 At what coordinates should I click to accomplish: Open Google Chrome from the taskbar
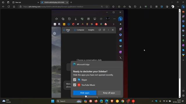point(123,101)
